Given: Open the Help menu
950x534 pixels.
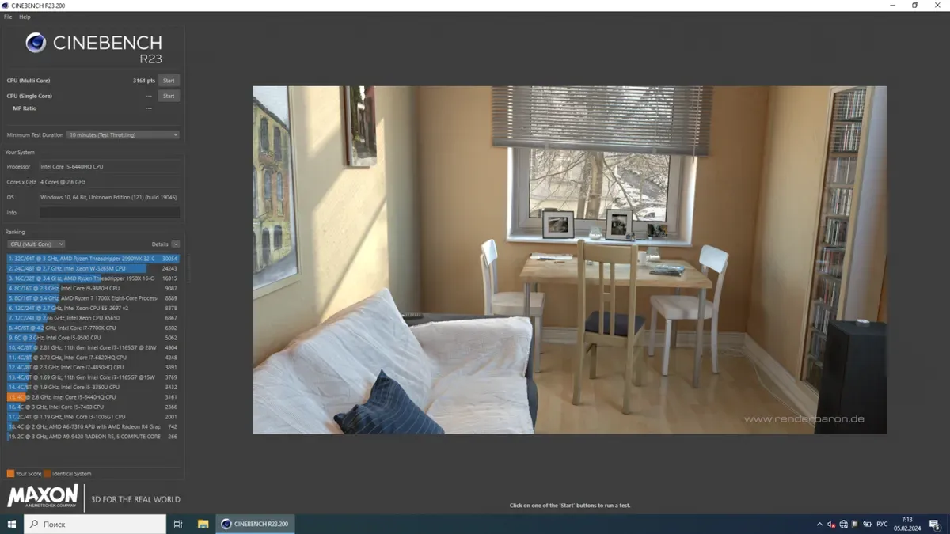Looking at the screenshot, I should pyautogui.click(x=25, y=17).
